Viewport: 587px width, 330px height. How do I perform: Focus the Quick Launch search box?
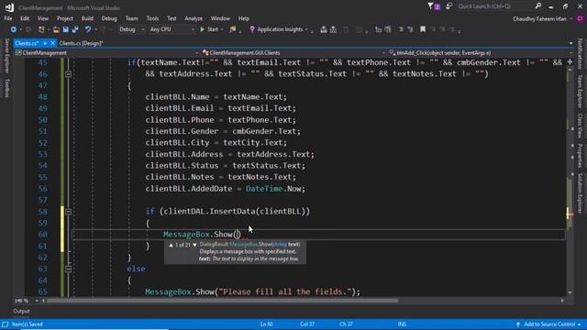[x=495, y=6]
